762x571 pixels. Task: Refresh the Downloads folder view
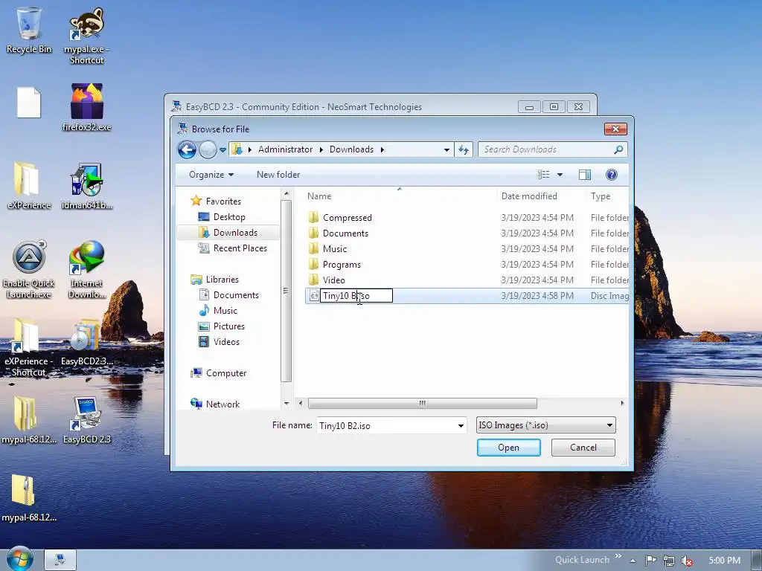(x=464, y=149)
